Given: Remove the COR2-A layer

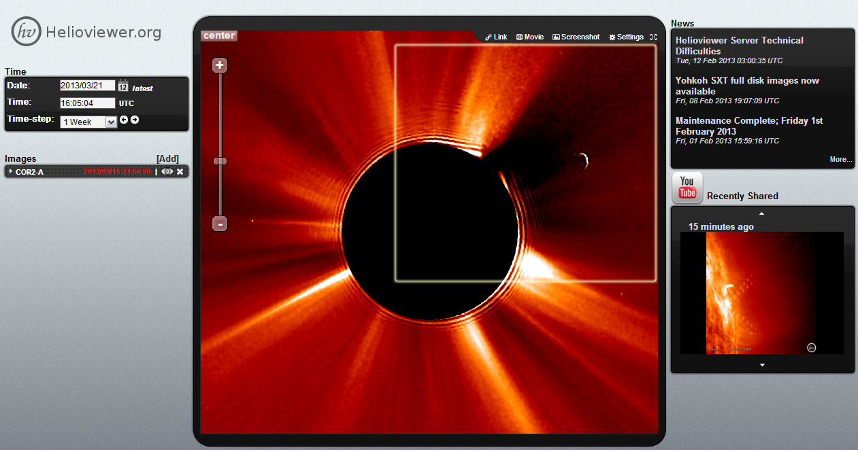Looking at the screenshot, I should pos(180,172).
